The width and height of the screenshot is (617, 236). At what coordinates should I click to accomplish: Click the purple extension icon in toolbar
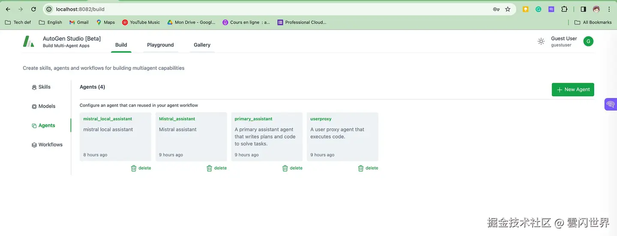tap(551, 9)
